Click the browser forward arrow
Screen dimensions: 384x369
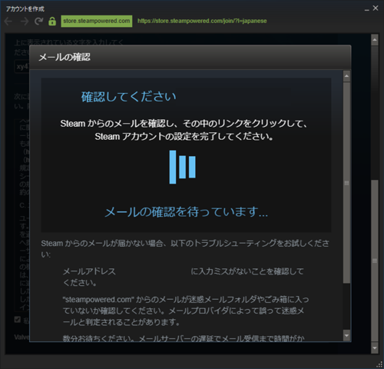coord(25,22)
